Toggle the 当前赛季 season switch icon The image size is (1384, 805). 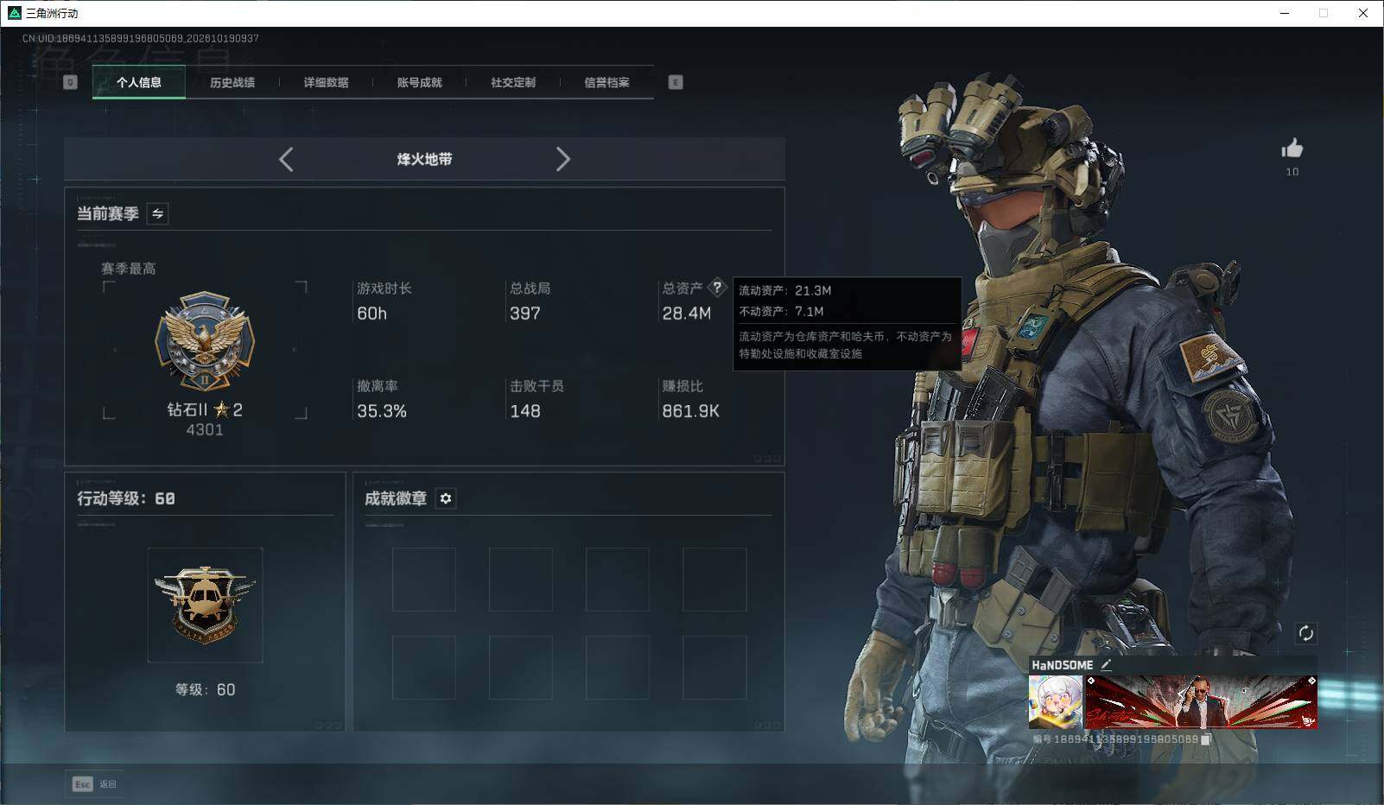[157, 213]
